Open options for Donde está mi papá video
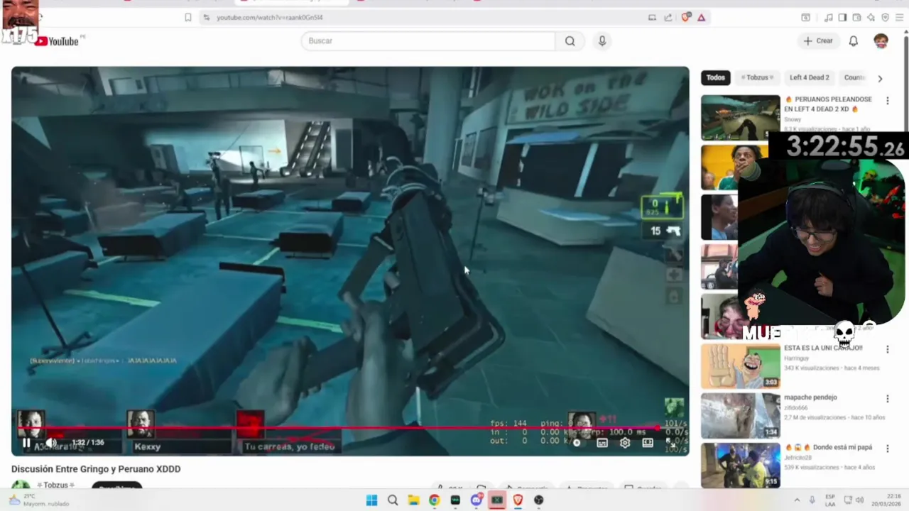 coord(887,449)
